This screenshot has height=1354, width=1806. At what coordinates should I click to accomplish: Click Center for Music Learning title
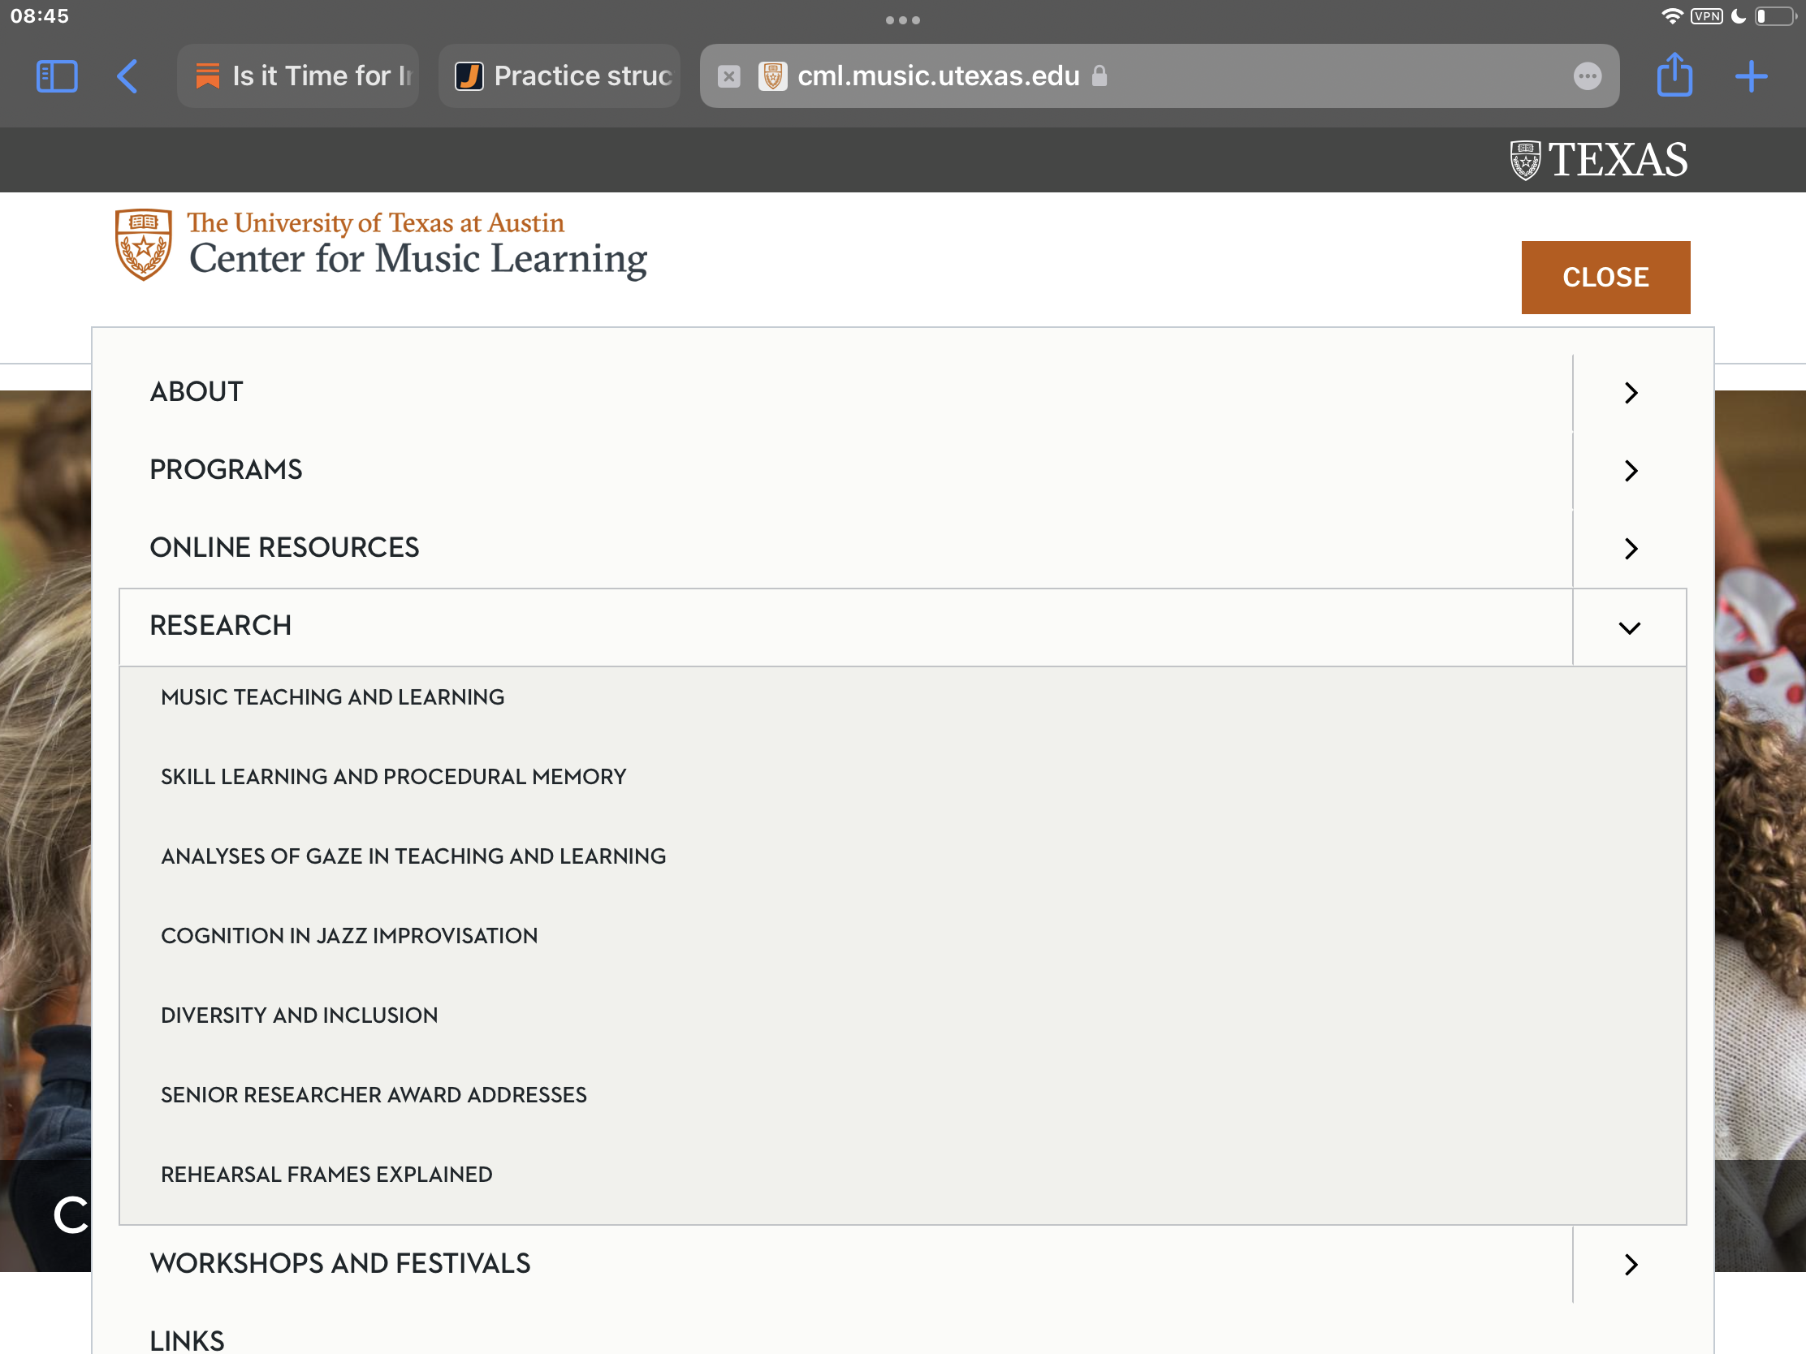click(418, 260)
